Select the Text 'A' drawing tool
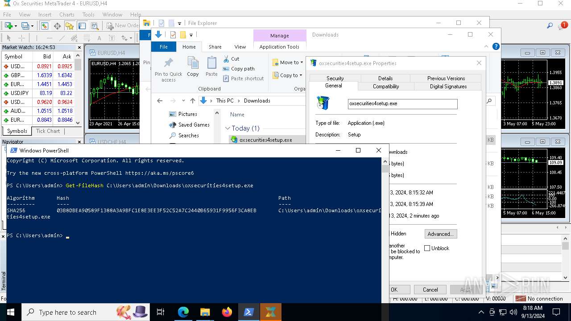This screenshot has height=321, width=571. pyautogui.click(x=99, y=38)
